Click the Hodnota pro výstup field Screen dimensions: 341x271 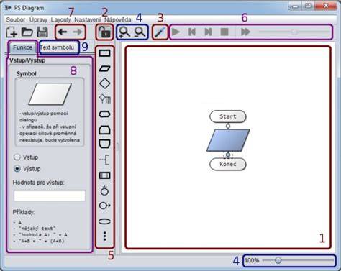50,196
